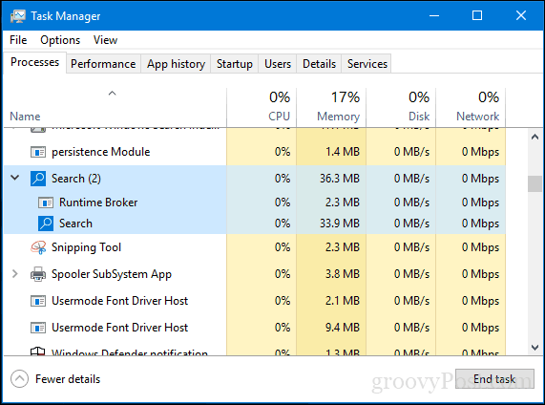Click the End task button
Image resolution: width=545 pixels, height=405 pixels.
point(494,379)
